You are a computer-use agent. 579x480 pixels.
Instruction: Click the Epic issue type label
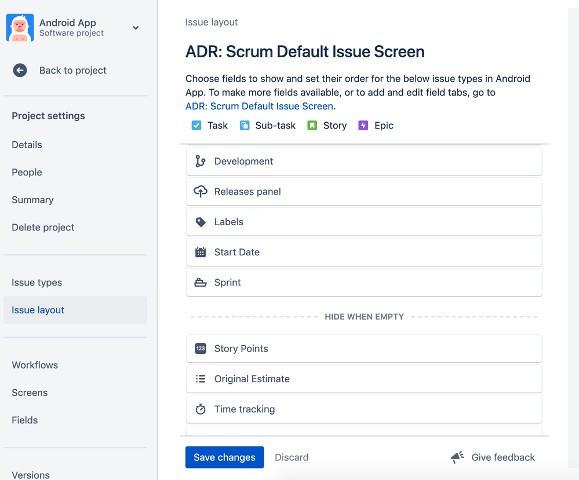pos(384,126)
